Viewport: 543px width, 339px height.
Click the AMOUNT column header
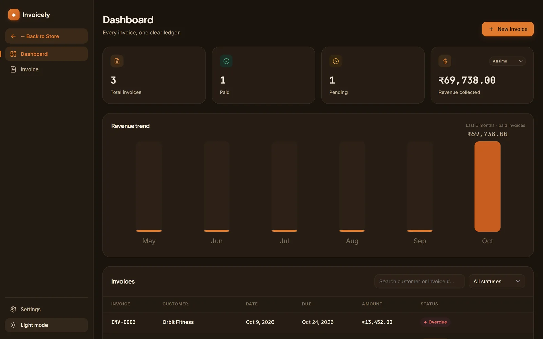372,304
